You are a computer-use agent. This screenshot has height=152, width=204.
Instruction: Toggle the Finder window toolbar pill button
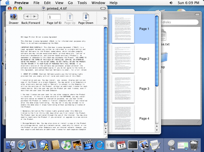[x=197, y=14]
